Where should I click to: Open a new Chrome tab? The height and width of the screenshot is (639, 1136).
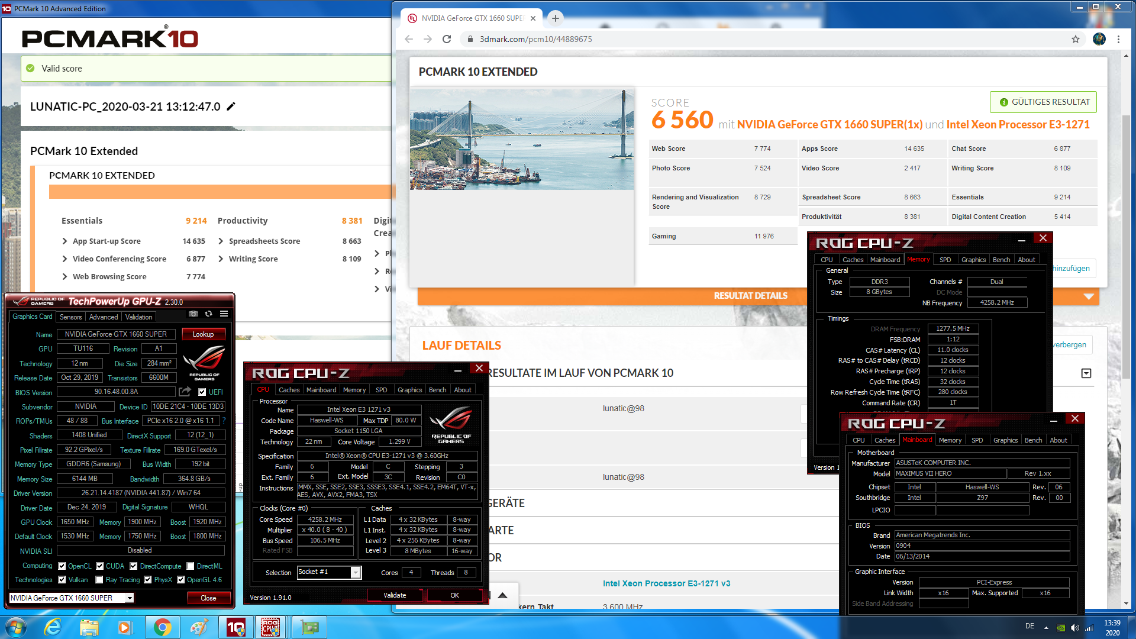point(555,18)
